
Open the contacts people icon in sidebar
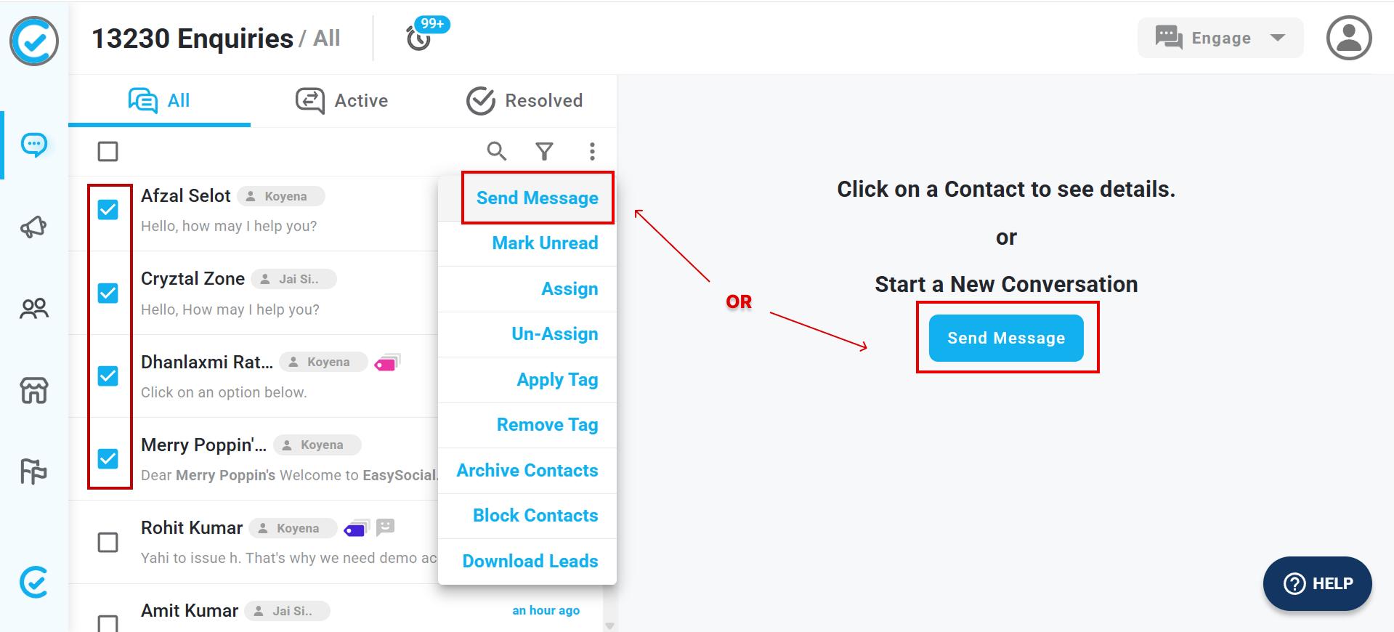[34, 309]
